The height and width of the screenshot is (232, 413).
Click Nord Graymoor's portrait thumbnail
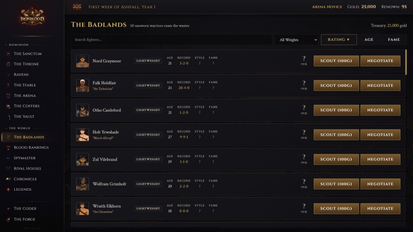[x=83, y=61]
